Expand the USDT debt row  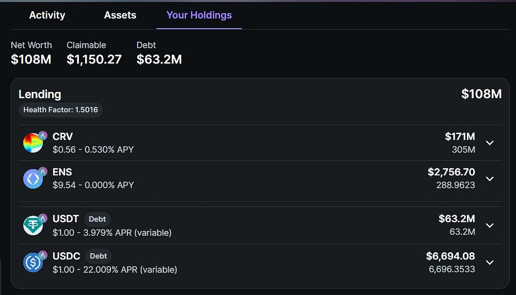click(x=490, y=225)
